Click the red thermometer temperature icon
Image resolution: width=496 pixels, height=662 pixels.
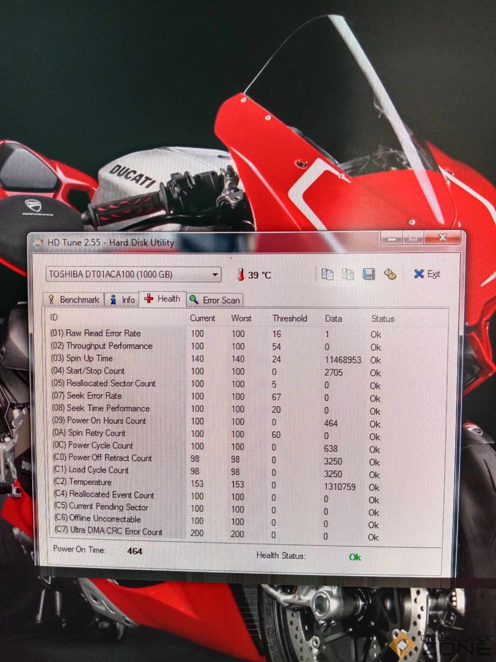(241, 275)
